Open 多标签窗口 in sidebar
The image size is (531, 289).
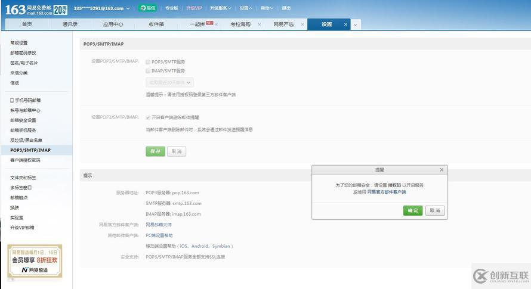point(21,188)
